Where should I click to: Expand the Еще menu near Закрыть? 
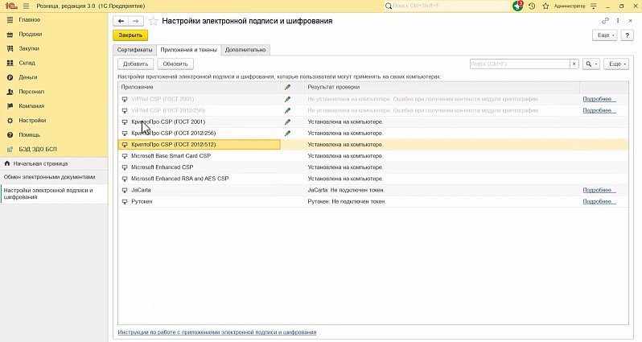(604, 35)
